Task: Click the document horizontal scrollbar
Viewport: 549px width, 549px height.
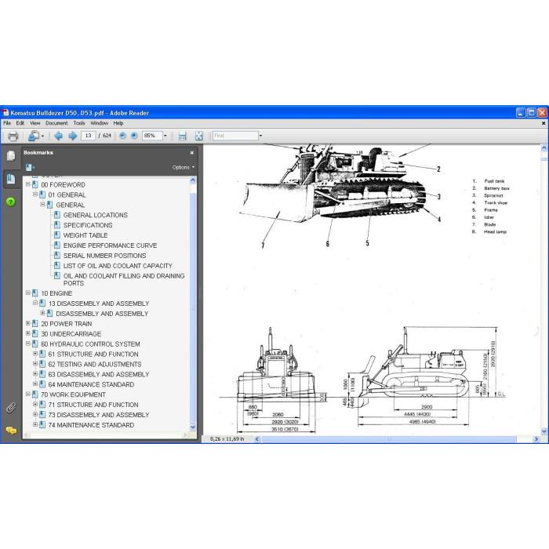Action: point(389,438)
